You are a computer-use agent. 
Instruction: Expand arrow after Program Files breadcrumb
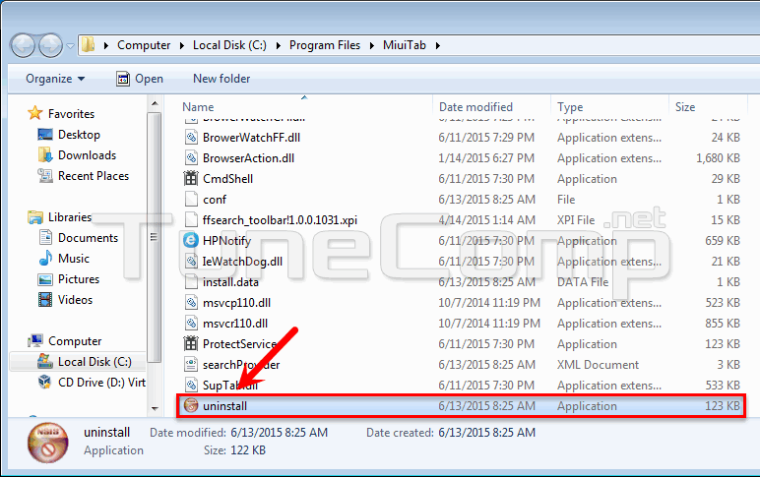pos(372,45)
